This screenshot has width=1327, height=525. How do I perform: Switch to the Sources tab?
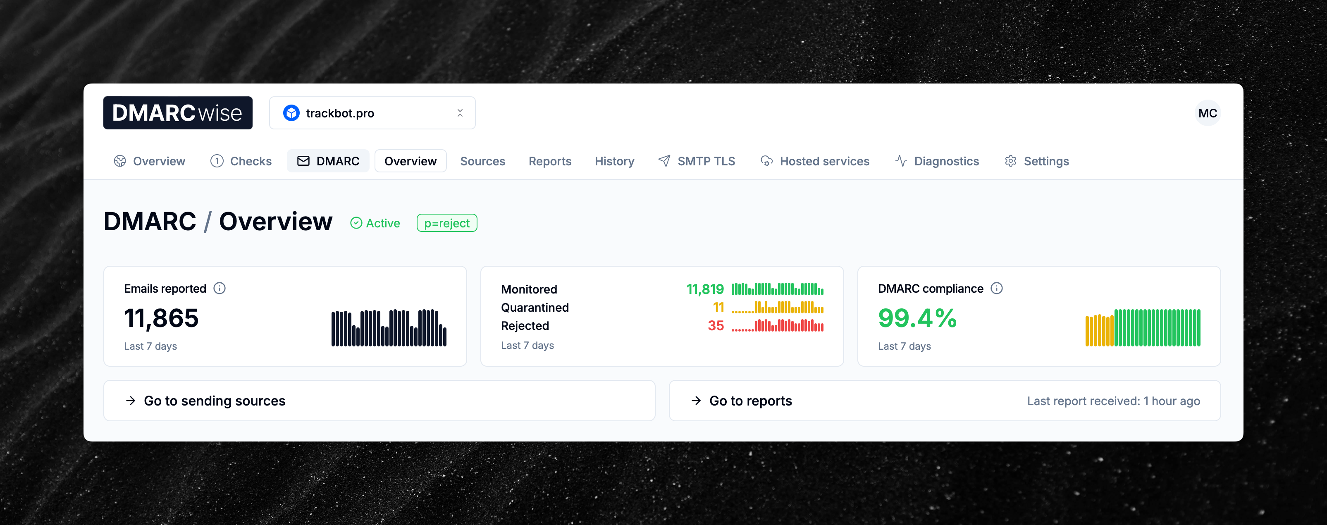click(x=482, y=161)
